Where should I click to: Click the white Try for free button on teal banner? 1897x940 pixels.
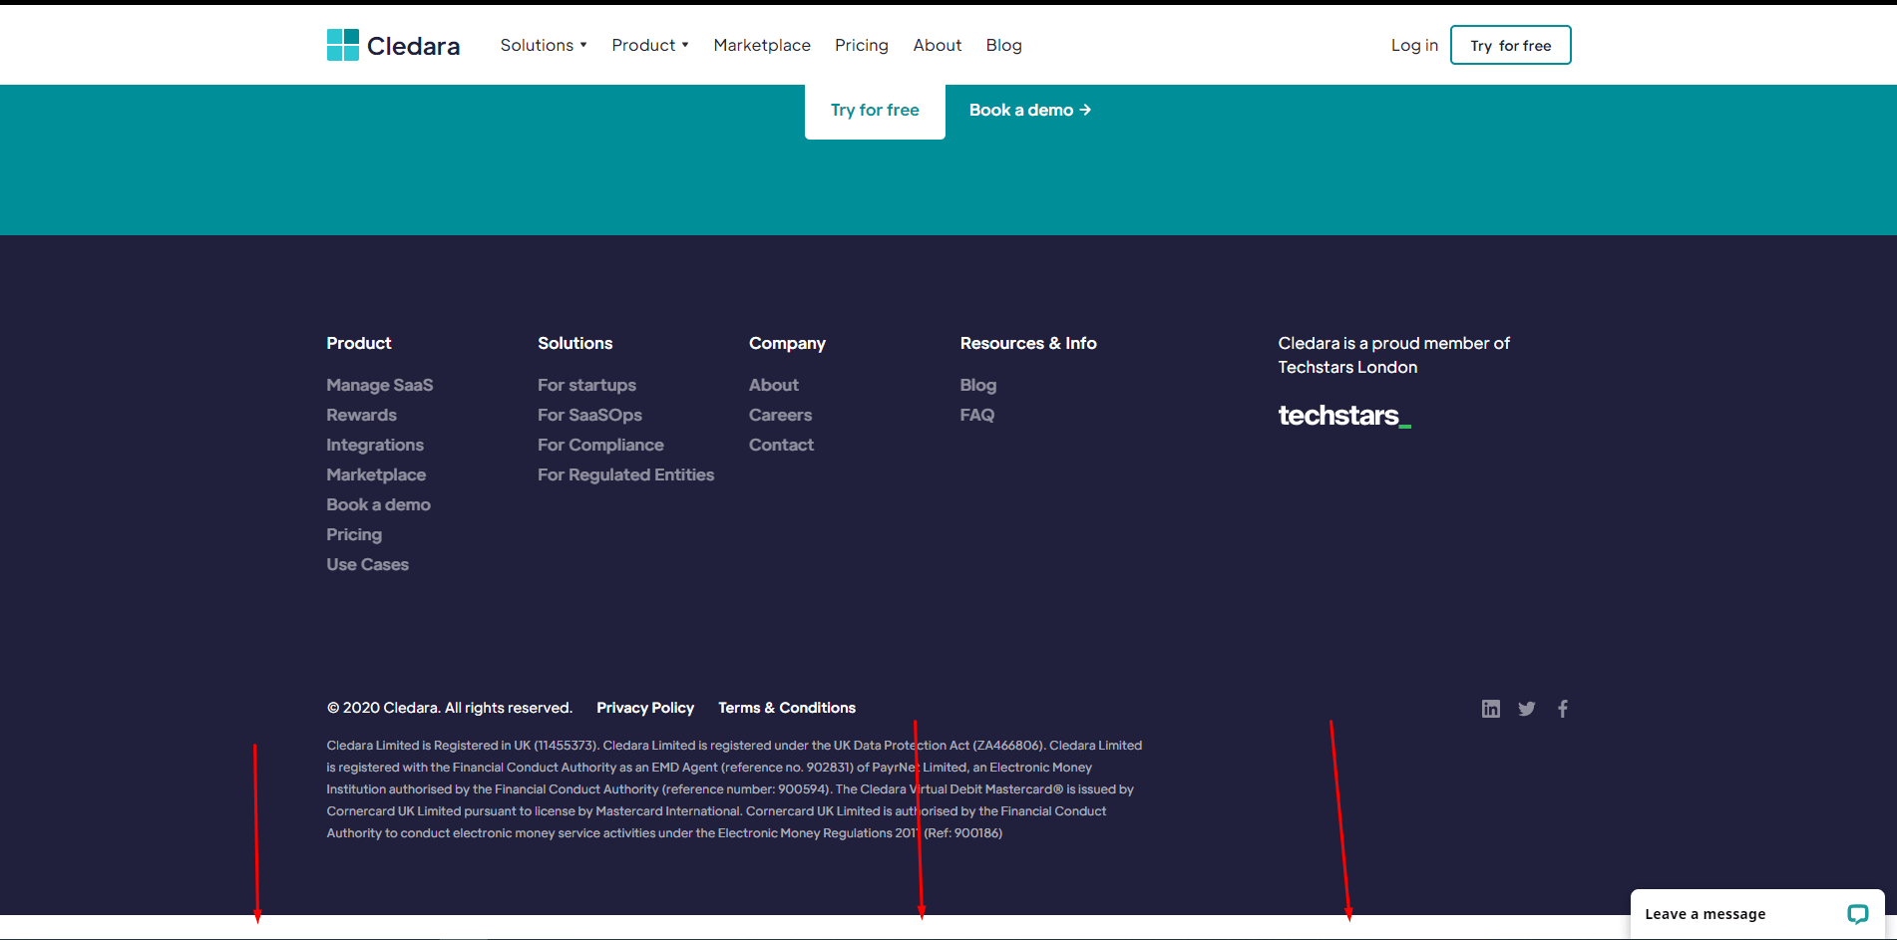click(x=875, y=110)
